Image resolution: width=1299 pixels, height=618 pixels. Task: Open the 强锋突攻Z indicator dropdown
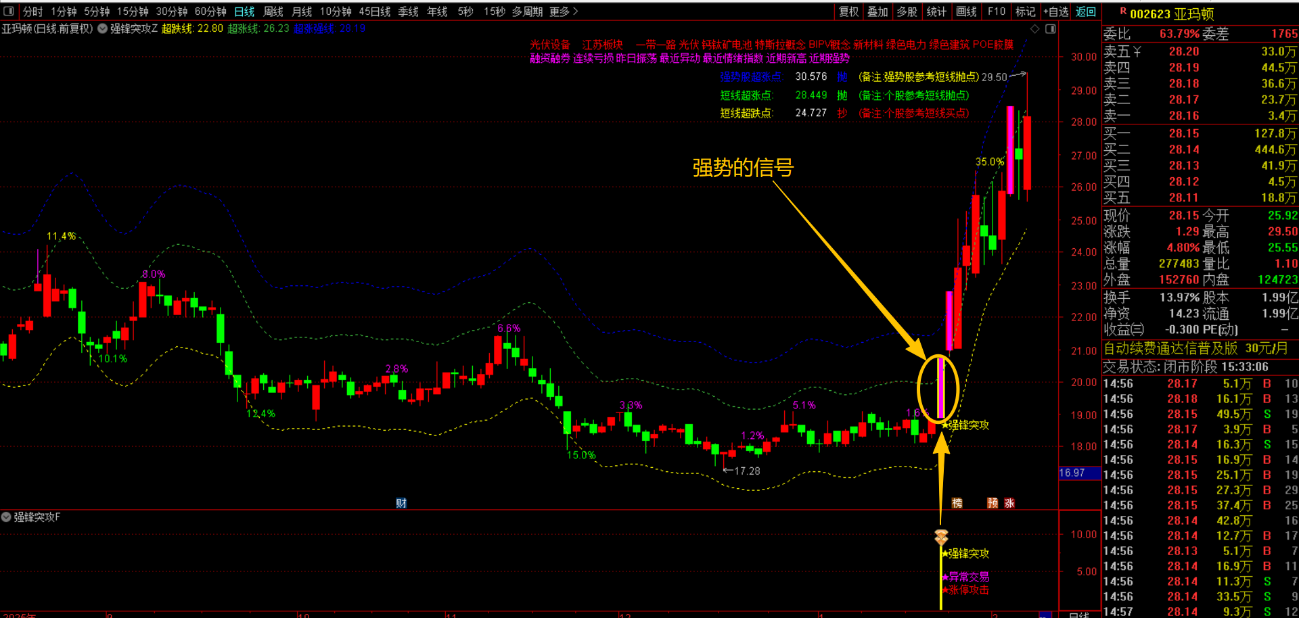tap(102, 28)
